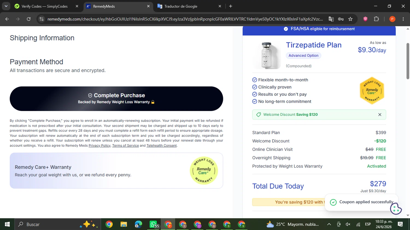The image size is (410, 230).
Task: Click the Tirzepatide Plan title
Action: coord(314,45)
